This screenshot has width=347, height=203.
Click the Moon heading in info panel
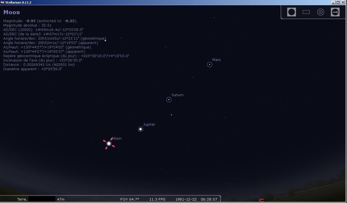[x=12, y=12]
